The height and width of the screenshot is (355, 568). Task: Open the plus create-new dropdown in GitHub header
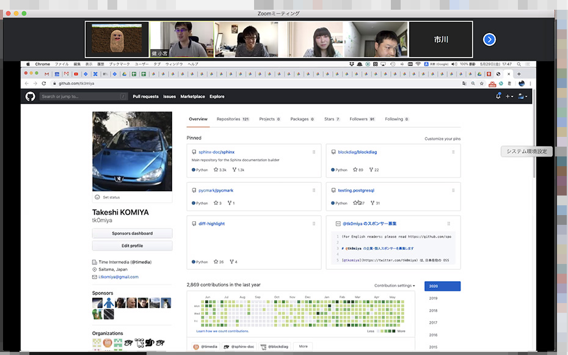tap(509, 97)
